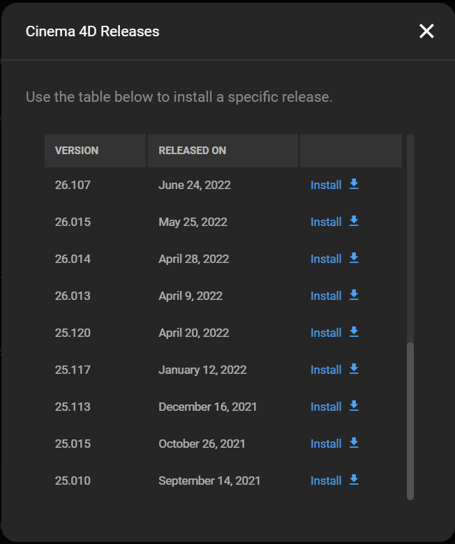The image size is (455, 544).
Task: Click download icon for version 26.015
Action: point(354,221)
